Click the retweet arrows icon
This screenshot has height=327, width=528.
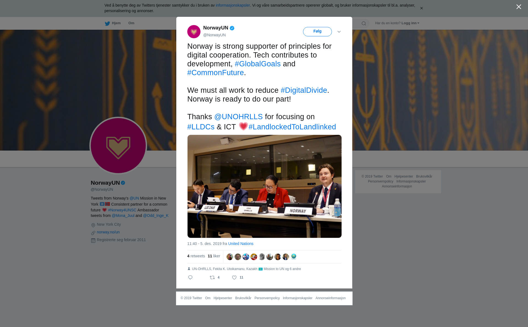(212, 277)
